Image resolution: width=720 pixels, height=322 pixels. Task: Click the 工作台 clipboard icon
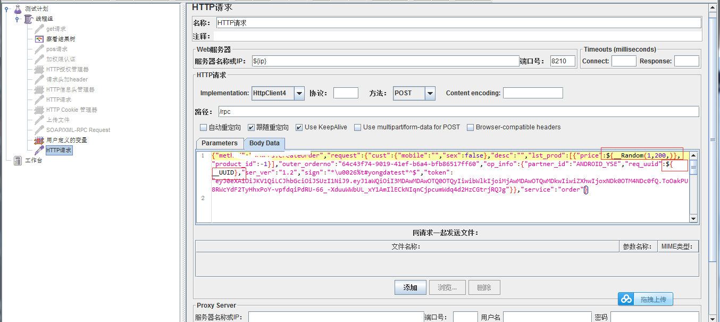point(18,160)
